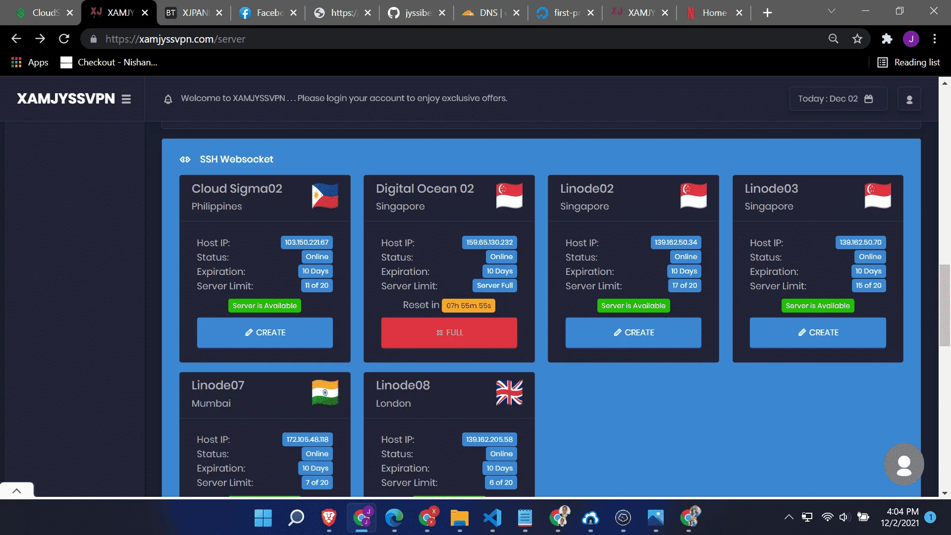This screenshot has height=535, width=951.
Task: Open the Reading list
Action: [908, 62]
